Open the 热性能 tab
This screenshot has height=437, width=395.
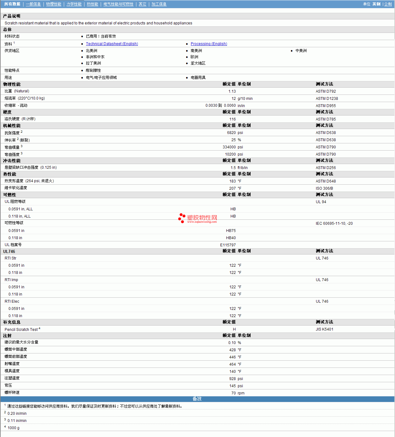(93, 4)
